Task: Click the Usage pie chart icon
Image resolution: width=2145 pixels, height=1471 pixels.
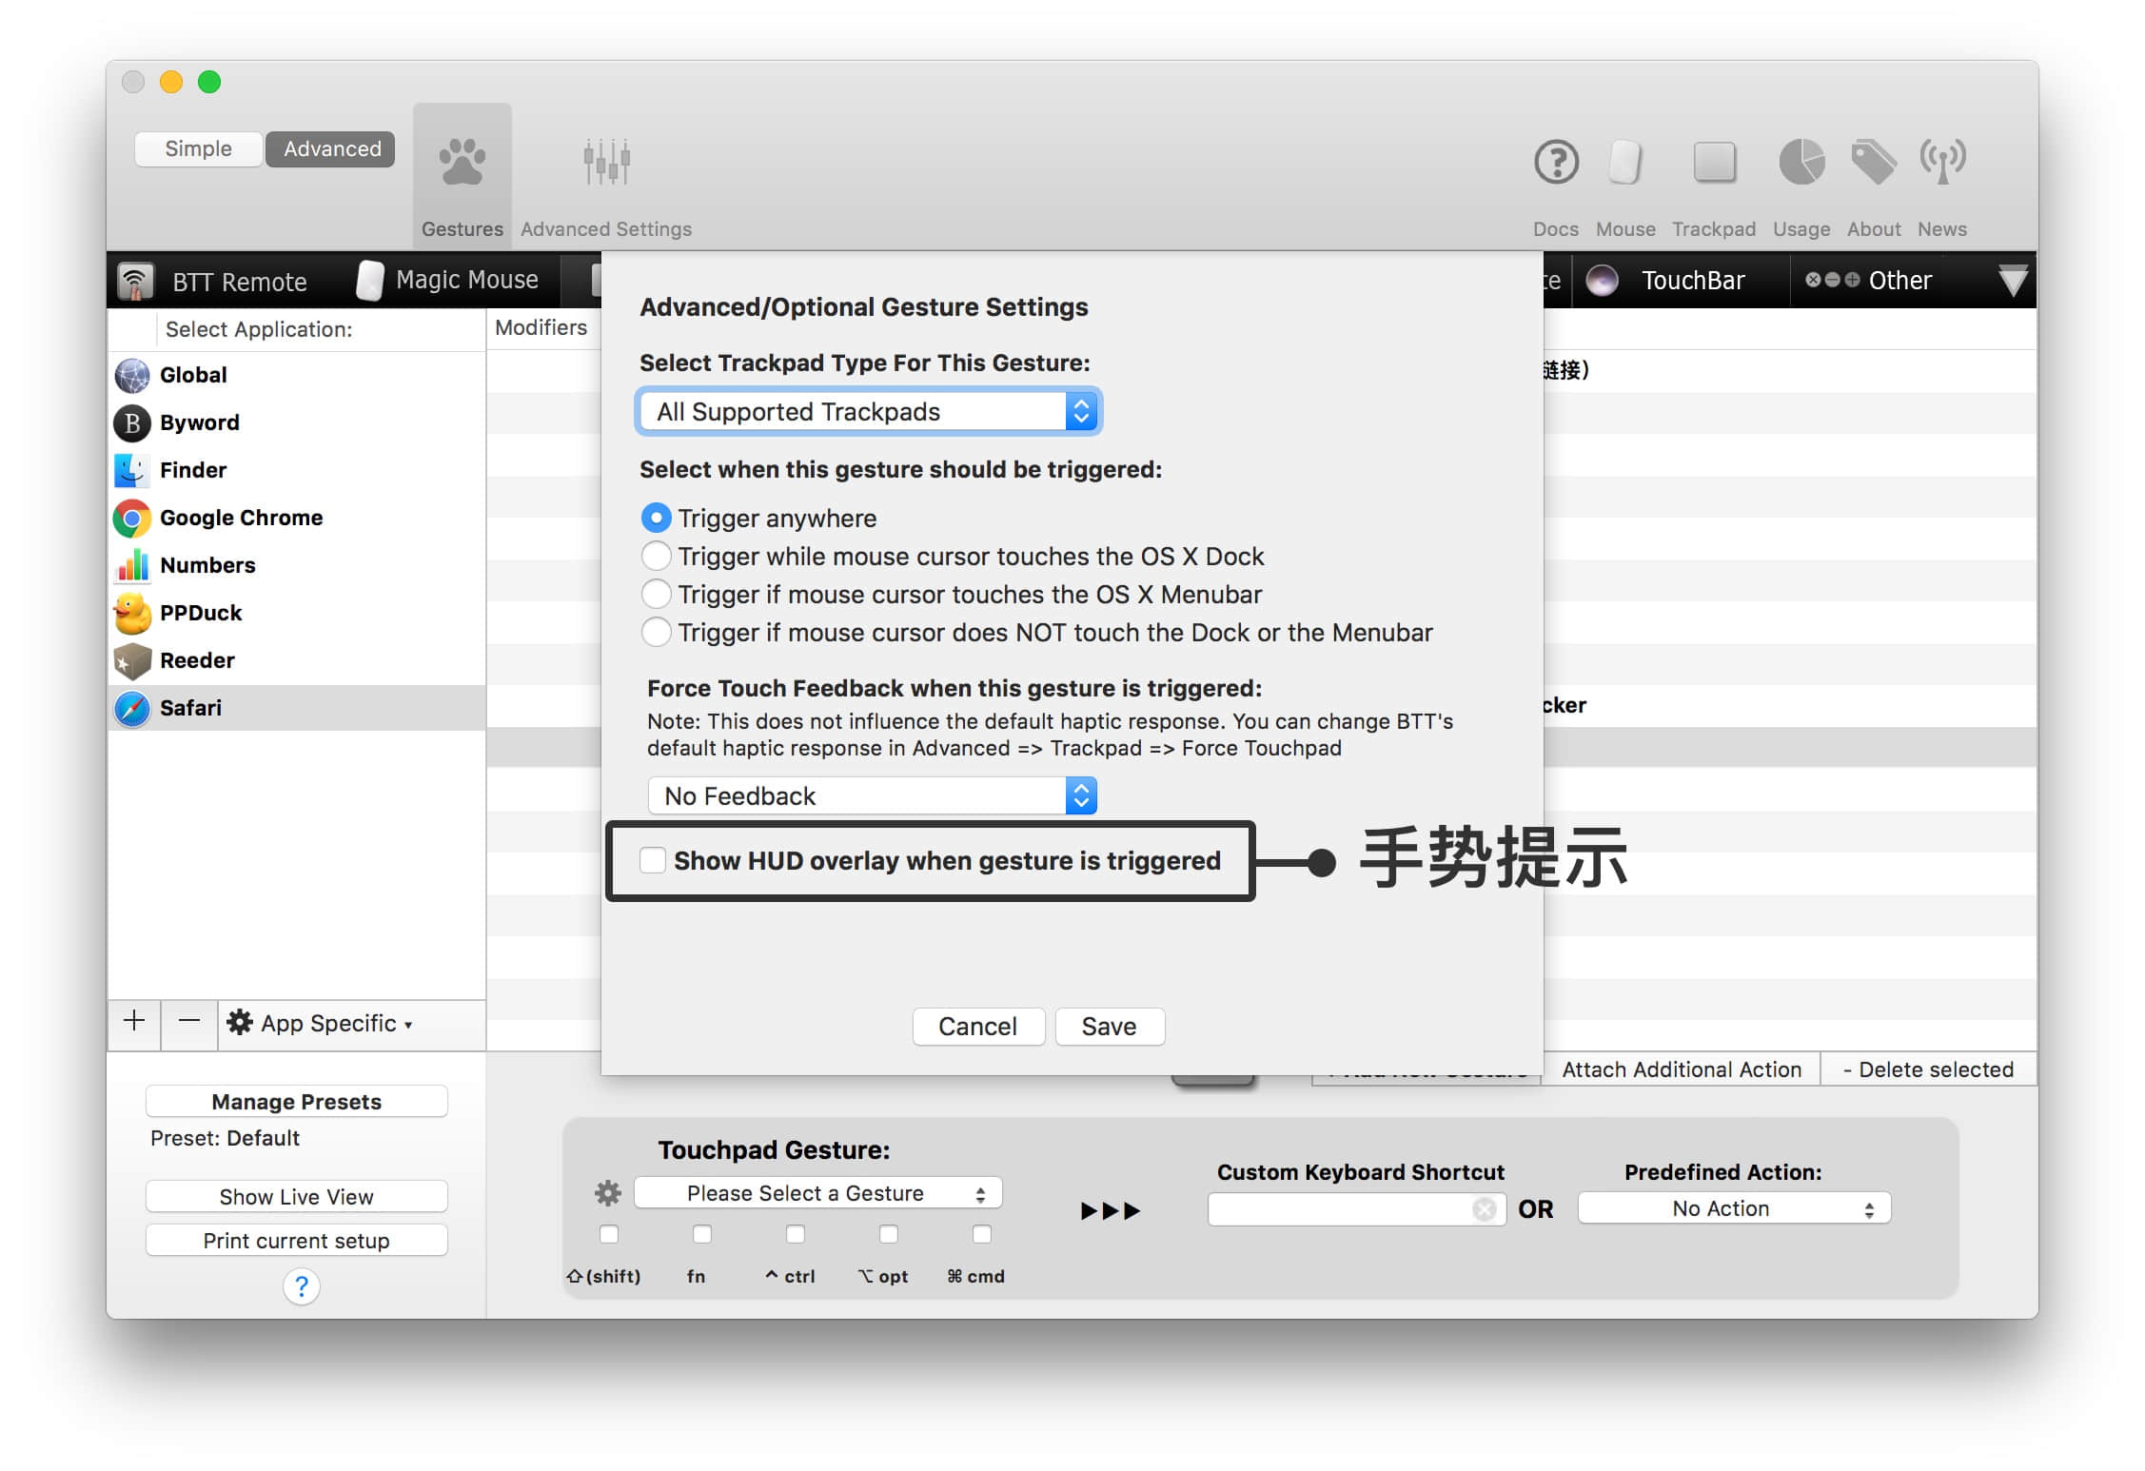Action: click(1801, 163)
